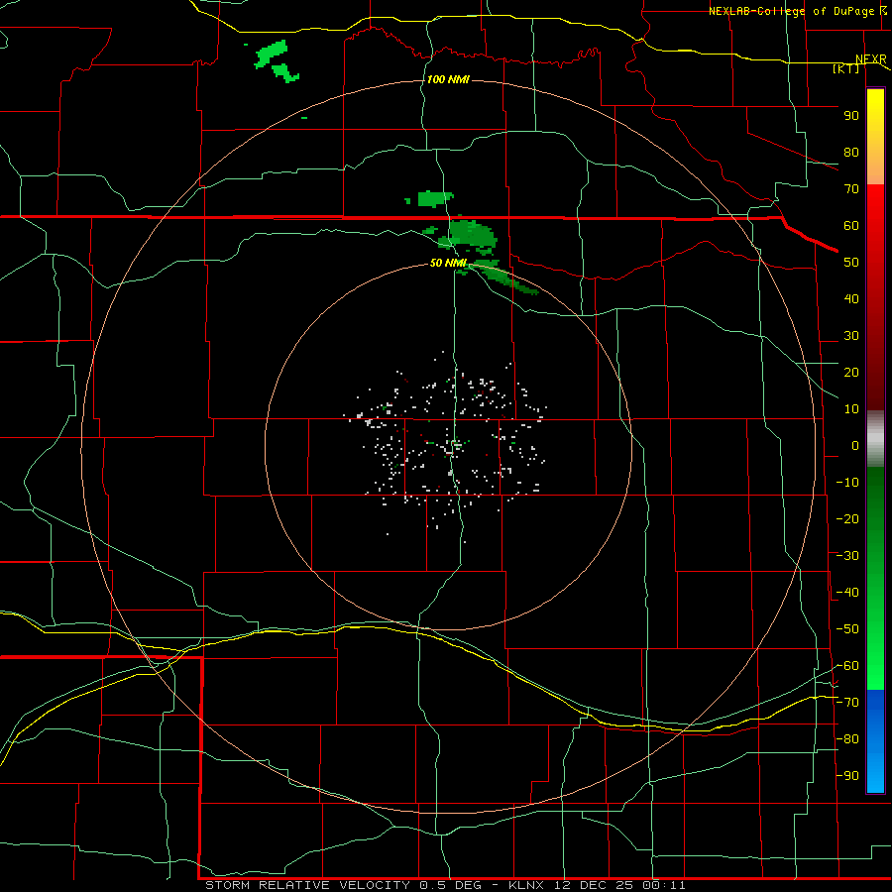Click the "-20" scale value
The image size is (892, 892).
coord(847,519)
